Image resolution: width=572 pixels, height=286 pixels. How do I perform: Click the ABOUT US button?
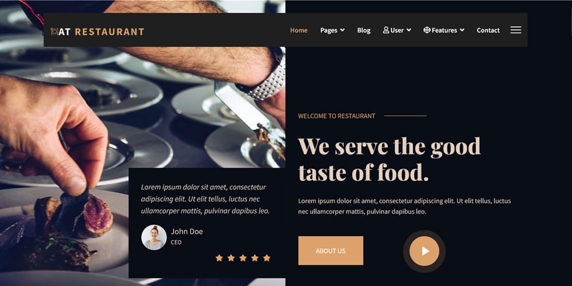[x=331, y=251]
